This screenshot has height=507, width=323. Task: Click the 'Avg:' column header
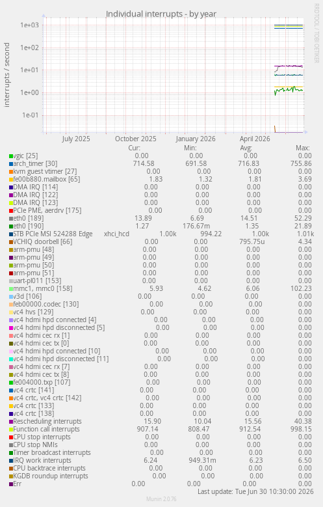point(246,148)
